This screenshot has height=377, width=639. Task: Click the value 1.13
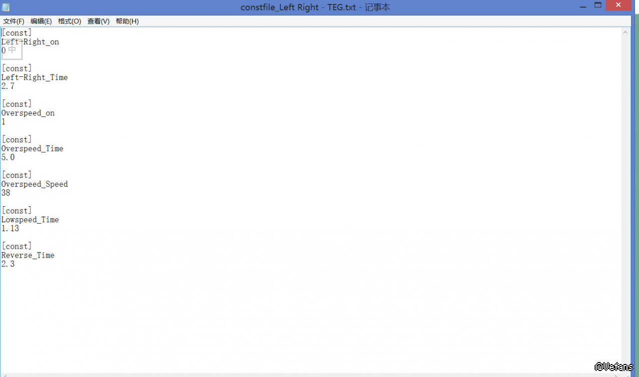click(10, 229)
